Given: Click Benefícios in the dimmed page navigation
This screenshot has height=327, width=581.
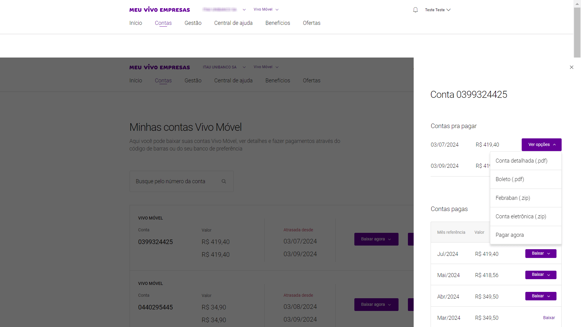Looking at the screenshot, I should click(278, 81).
